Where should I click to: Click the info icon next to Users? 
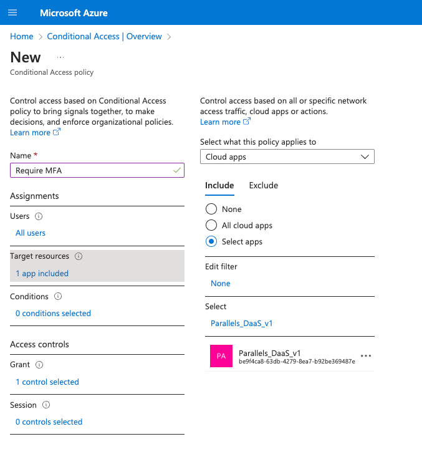tap(39, 216)
